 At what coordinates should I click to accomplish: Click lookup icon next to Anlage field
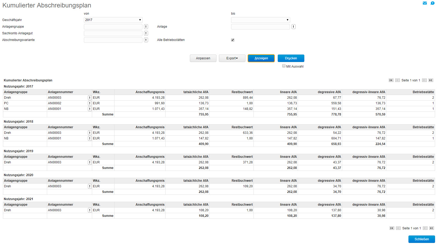[x=293, y=27]
